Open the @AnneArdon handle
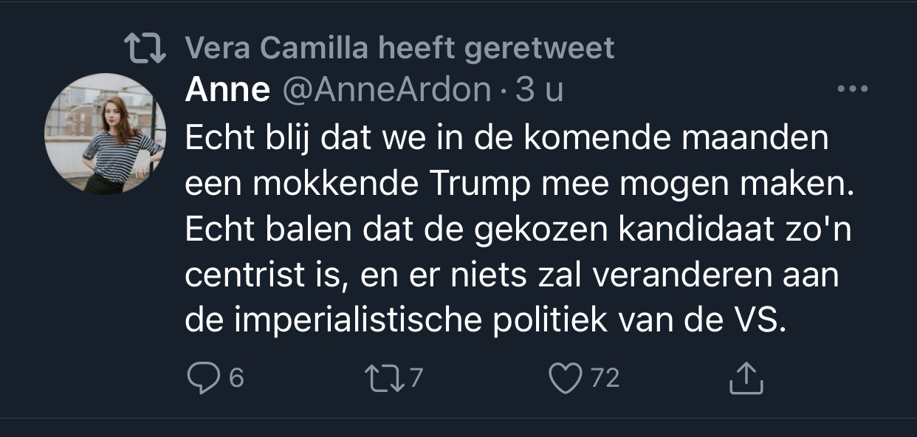917x437 pixels. click(x=388, y=90)
